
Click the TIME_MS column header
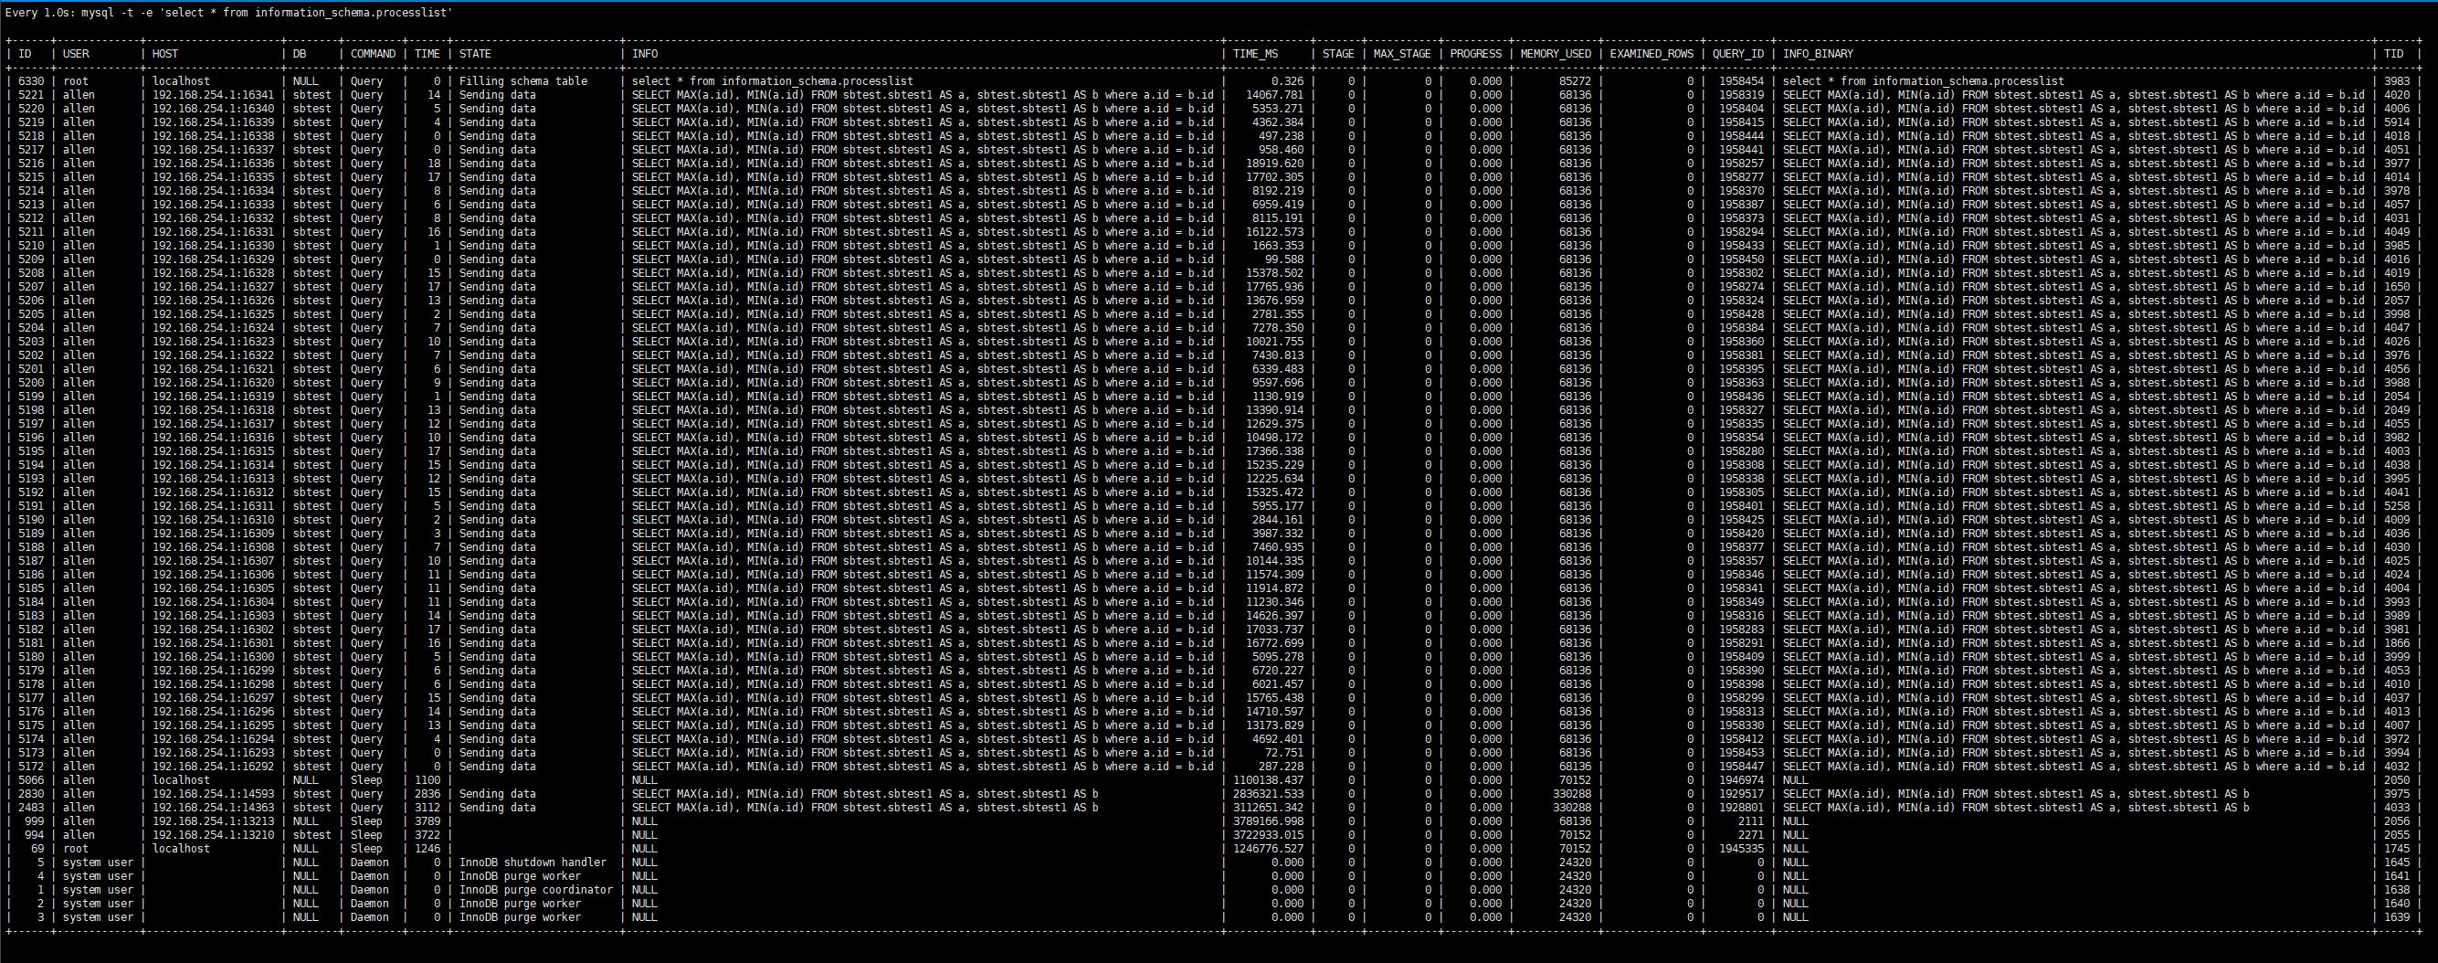point(1255,54)
